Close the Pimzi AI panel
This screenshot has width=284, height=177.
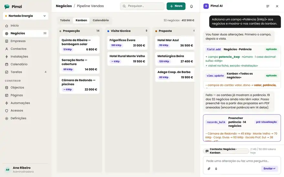pos(277,6)
